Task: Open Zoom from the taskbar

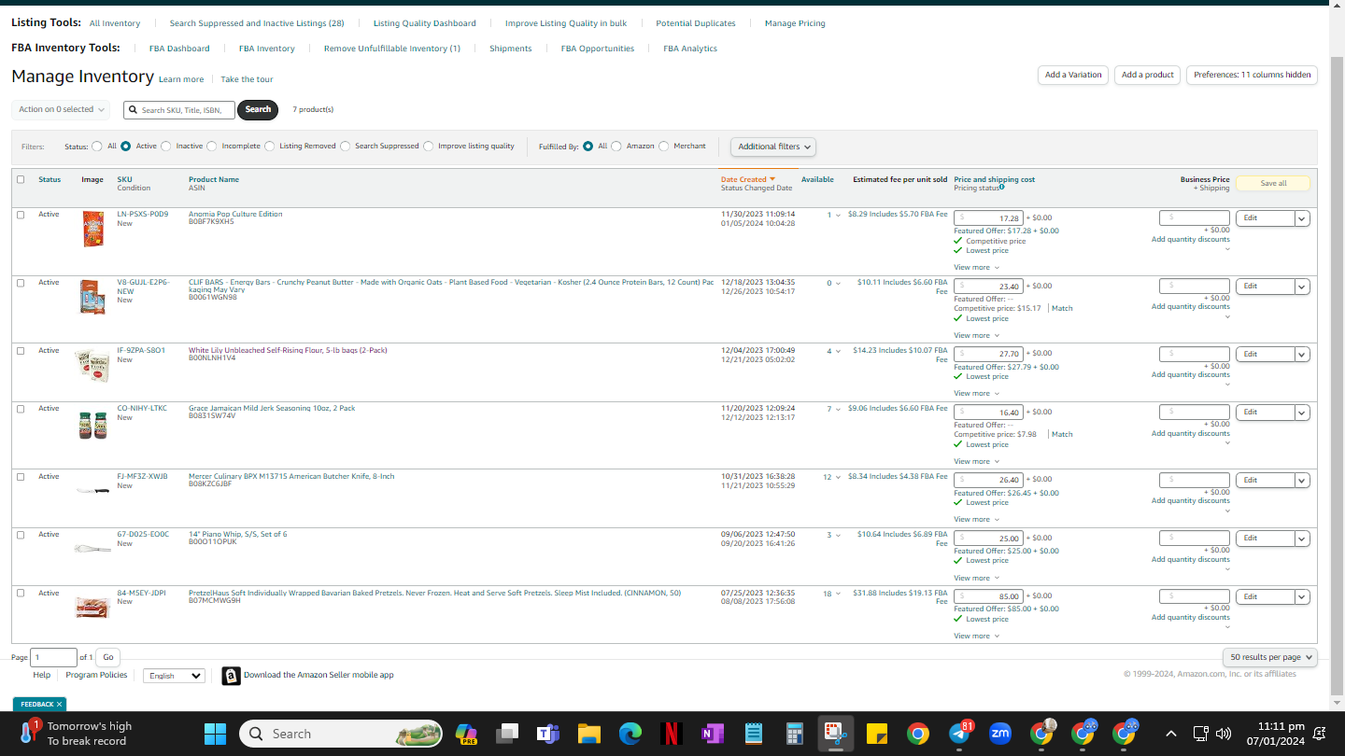Action: pos(1000,735)
